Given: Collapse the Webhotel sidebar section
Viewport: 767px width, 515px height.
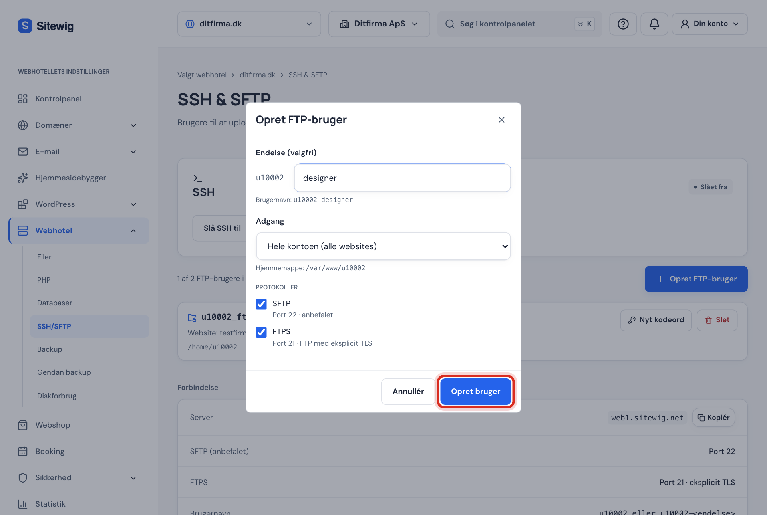Looking at the screenshot, I should point(133,231).
